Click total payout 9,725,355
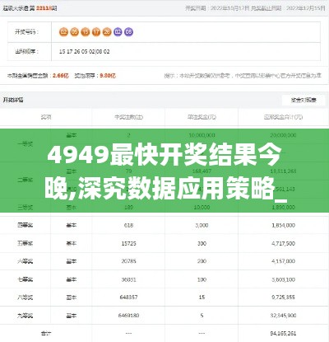 pyautogui.click(x=283, y=297)
